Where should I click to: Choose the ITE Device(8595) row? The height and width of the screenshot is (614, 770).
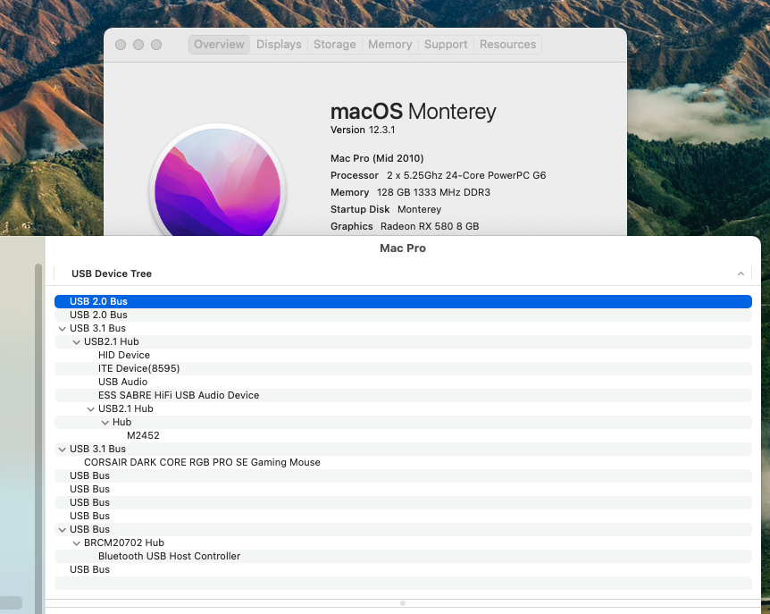click(x=138, y=368)
